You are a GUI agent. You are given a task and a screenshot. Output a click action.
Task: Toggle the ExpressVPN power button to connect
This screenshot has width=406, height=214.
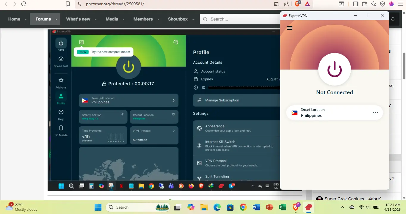pos(335,69)
